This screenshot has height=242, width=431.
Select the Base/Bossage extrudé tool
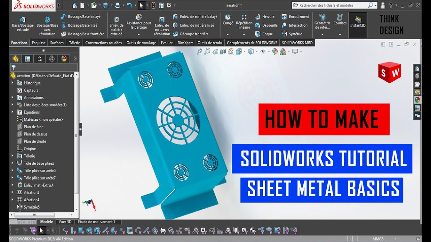pos(23,24)
